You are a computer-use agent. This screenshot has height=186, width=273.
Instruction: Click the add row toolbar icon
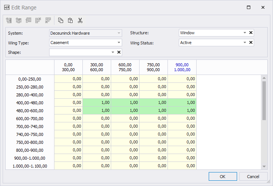click(9, 21)
